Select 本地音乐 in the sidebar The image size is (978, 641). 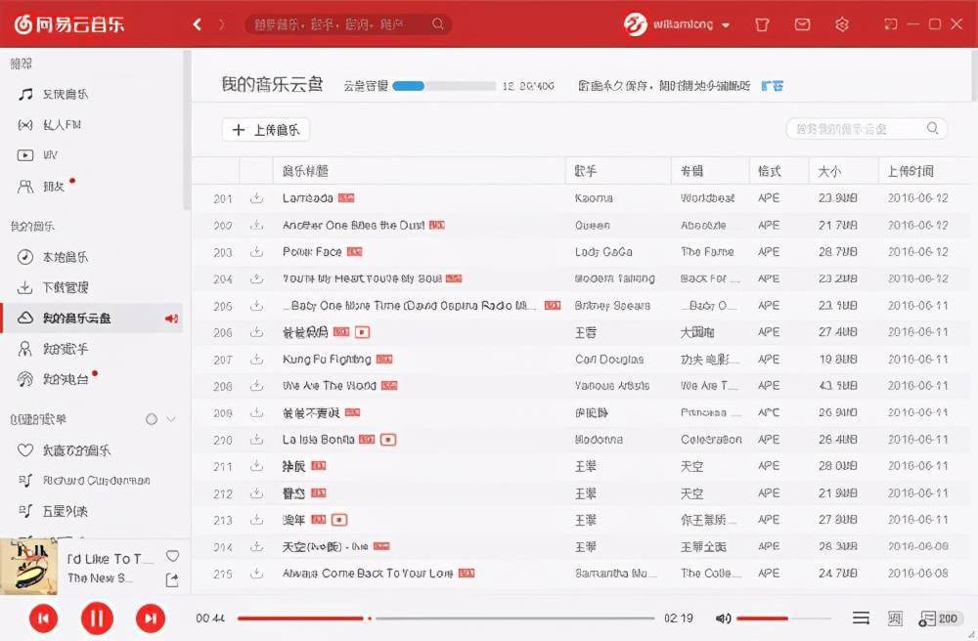[65, 257]
